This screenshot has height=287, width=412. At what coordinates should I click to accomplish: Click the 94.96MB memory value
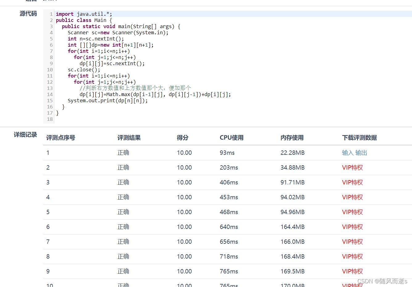click(x=293, y=212)
